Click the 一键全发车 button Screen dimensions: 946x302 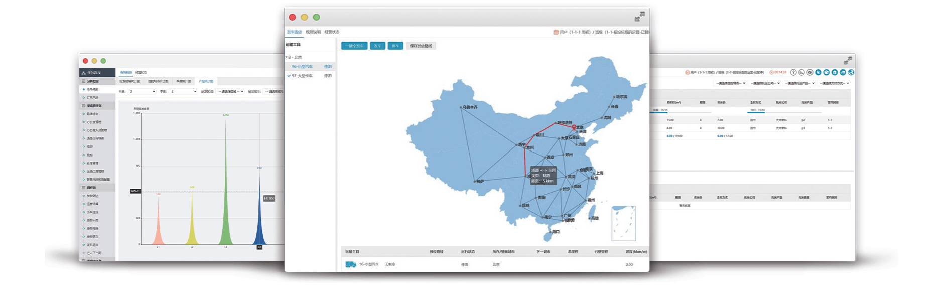click(354, 46)
